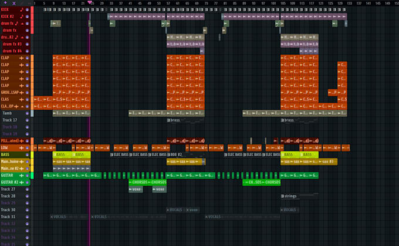Viewport: 399px width, 246px height.
Task: Click the purple crossed-arrows icon above the tracks
Action: tap(14, 3)
